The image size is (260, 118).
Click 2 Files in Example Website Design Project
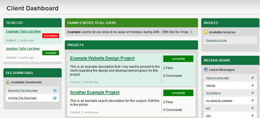[x=168, y=68]
